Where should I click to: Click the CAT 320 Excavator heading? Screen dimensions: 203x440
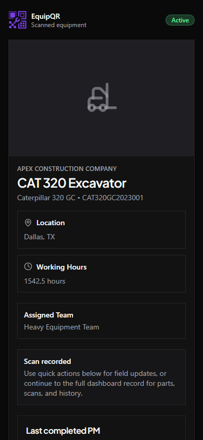(x=72, y=183)
